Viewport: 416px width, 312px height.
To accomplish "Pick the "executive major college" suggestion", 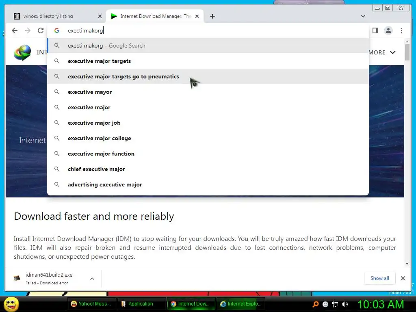I will click(x=208, y=138).
